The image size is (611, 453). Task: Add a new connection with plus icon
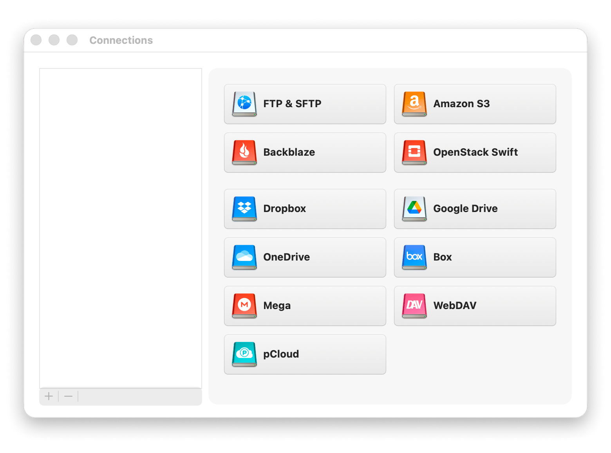pos(49,396)
